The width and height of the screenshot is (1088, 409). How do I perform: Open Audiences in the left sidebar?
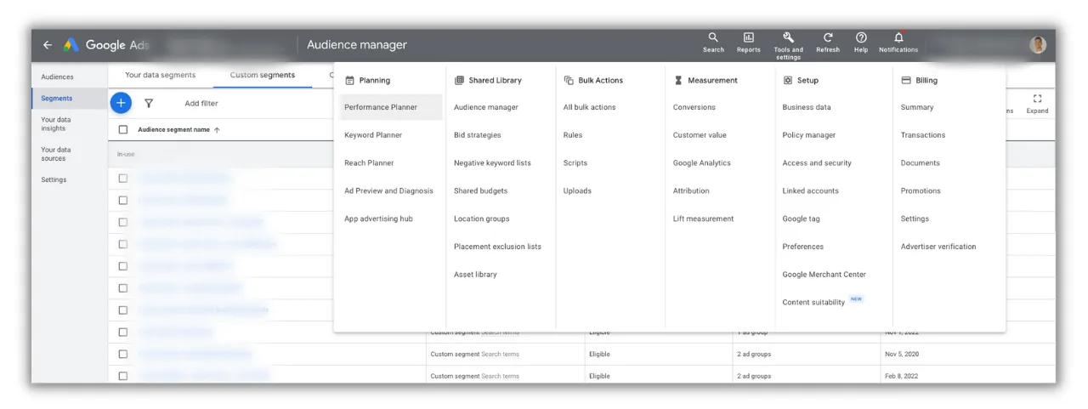[57, 77]
